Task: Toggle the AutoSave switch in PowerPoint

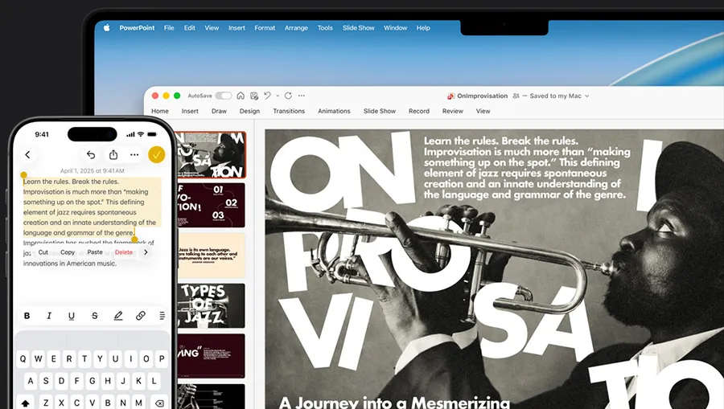Action: pyautogui.click(x=223, y=96)
